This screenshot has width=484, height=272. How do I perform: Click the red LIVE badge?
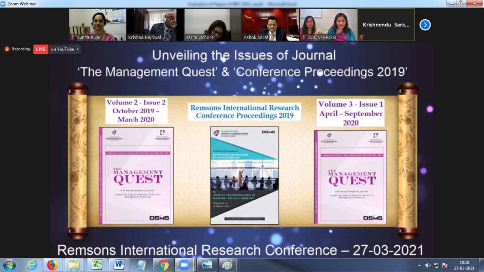41,49
